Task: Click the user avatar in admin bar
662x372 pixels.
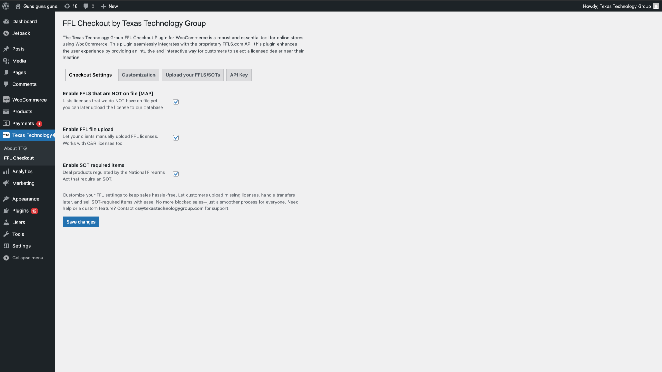Action: (x=656, y=6)
